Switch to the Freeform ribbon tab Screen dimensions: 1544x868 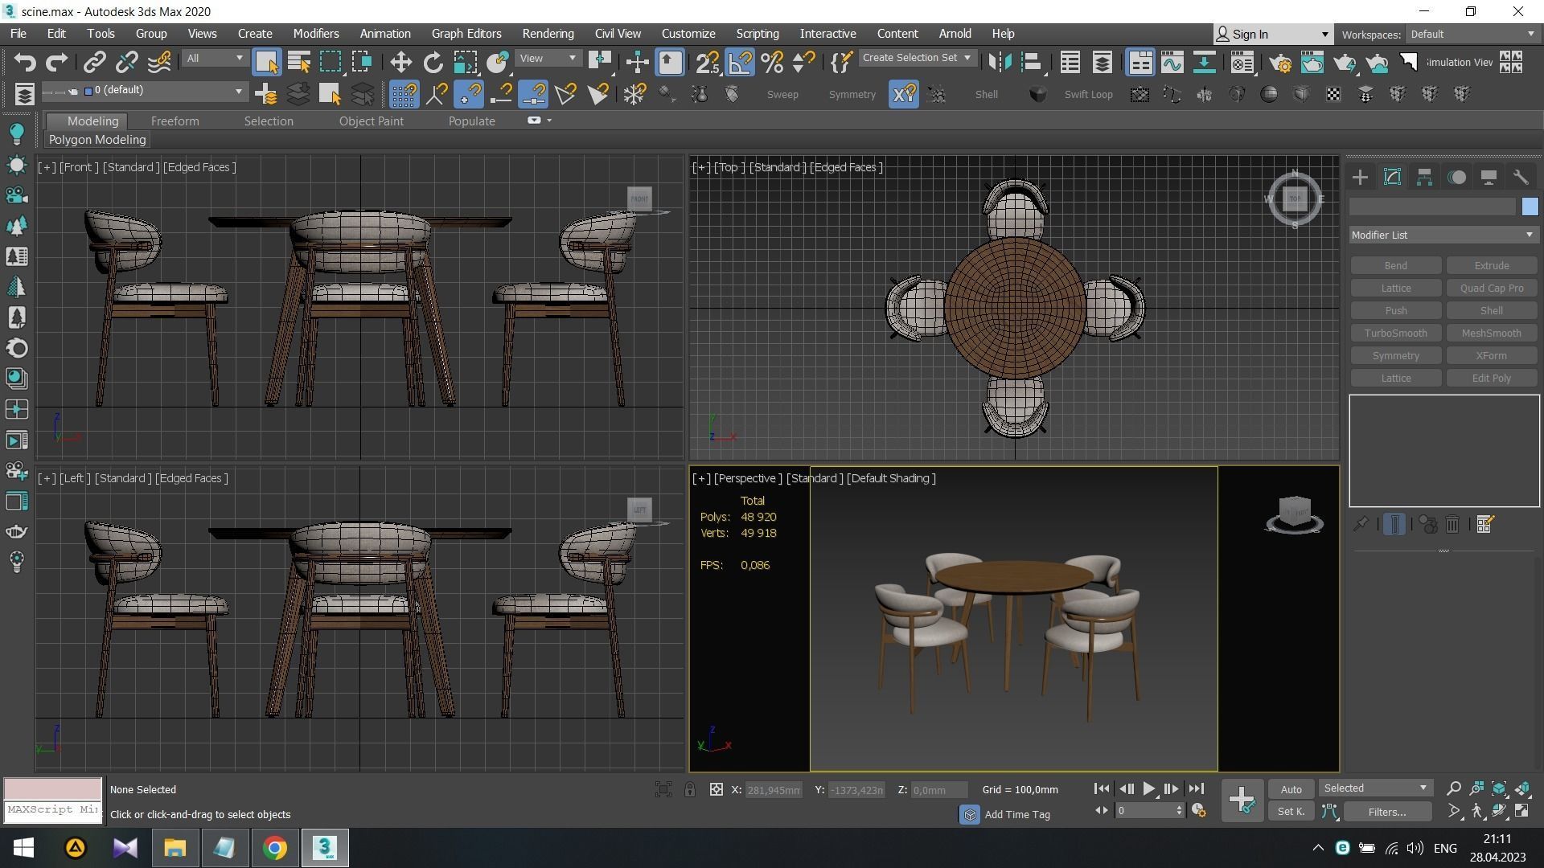point(175,121)
